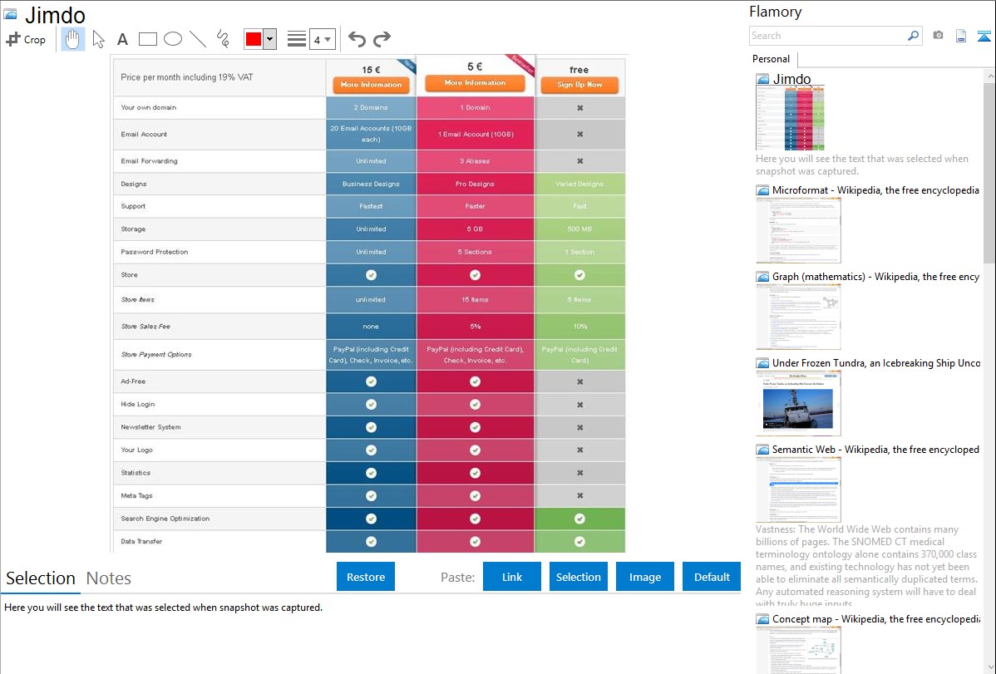Activate the Crop tool
The image size is (996, 674).
tap(26, 39)
